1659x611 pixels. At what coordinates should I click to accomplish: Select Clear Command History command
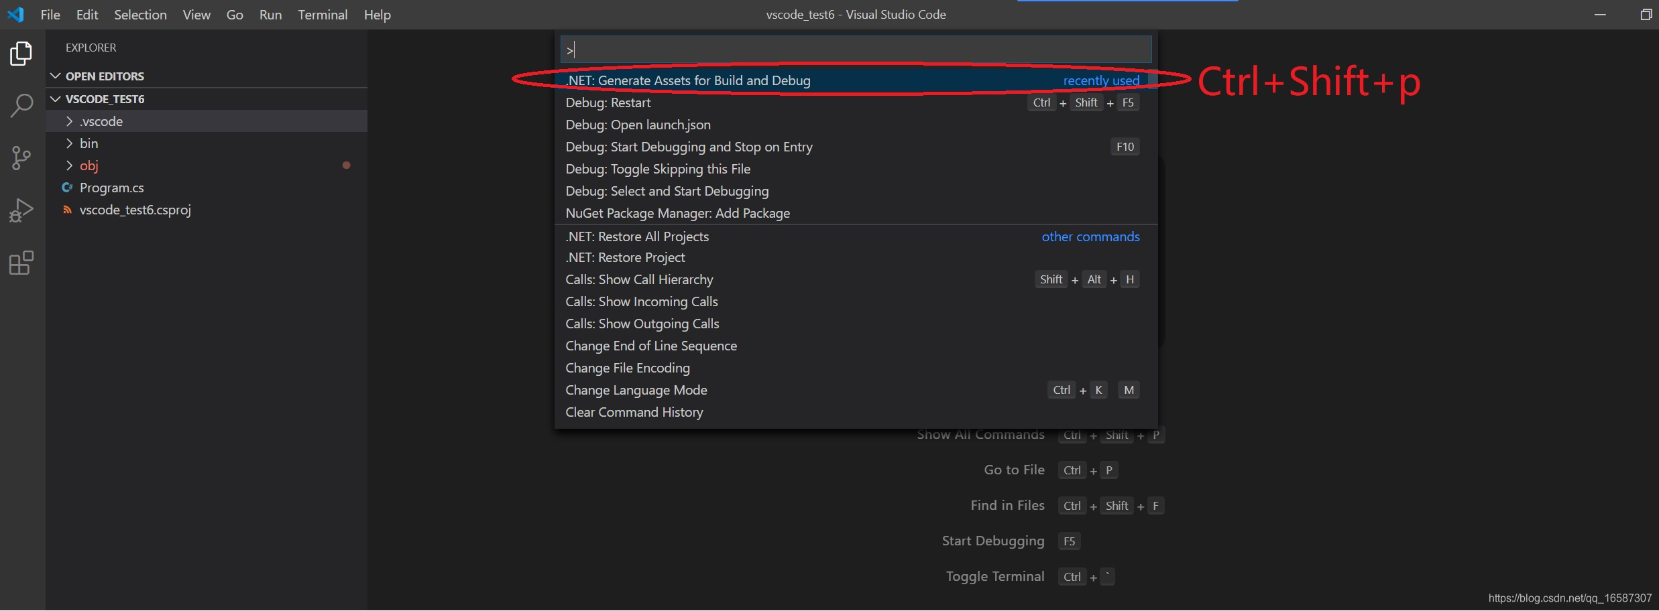pos(856,412)
